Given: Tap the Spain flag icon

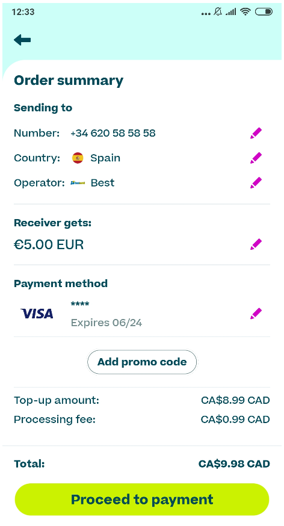Looking at the screenshot, I should [78, 158].
